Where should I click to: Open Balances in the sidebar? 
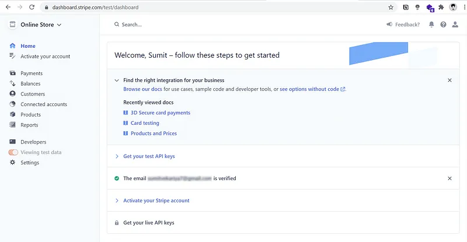tap(30, 83)
